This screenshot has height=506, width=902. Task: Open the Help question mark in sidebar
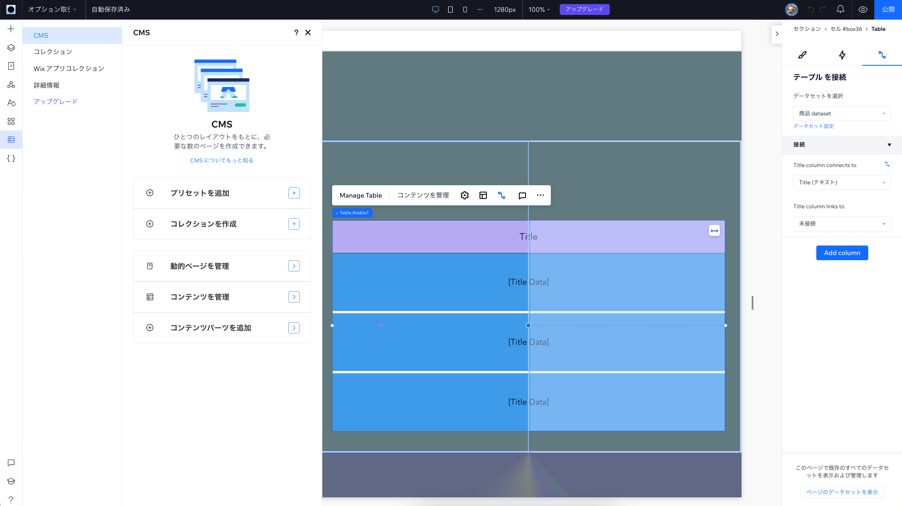coord(11,499)
